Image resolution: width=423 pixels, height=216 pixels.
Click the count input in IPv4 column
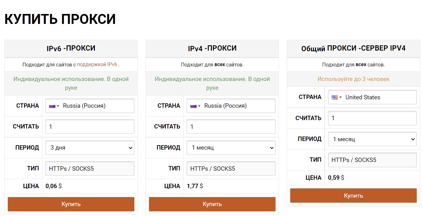[x=231, y=126]
